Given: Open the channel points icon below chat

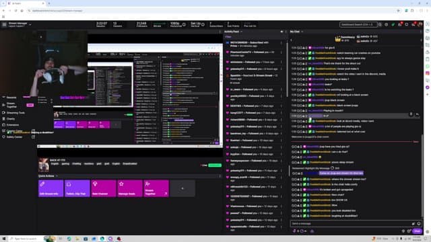Looking at the screenshot, I should coord(302,231).
